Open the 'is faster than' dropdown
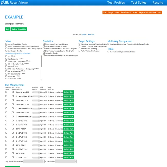The height and width of the screenshot is (167, 167). 66,161
